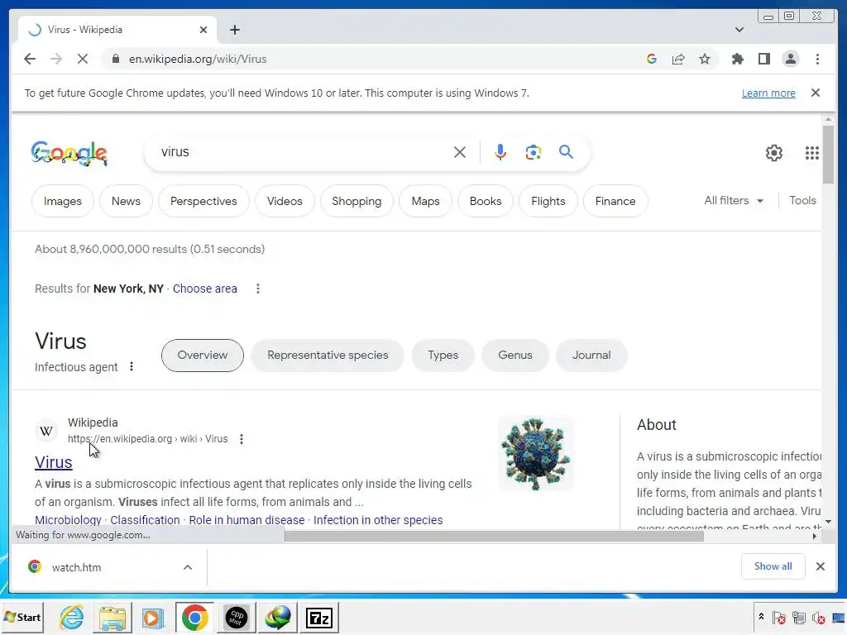The width and height of the screenshot is (847, 635).
Task: Select the Representative species chip
Action: coord(328,356)
